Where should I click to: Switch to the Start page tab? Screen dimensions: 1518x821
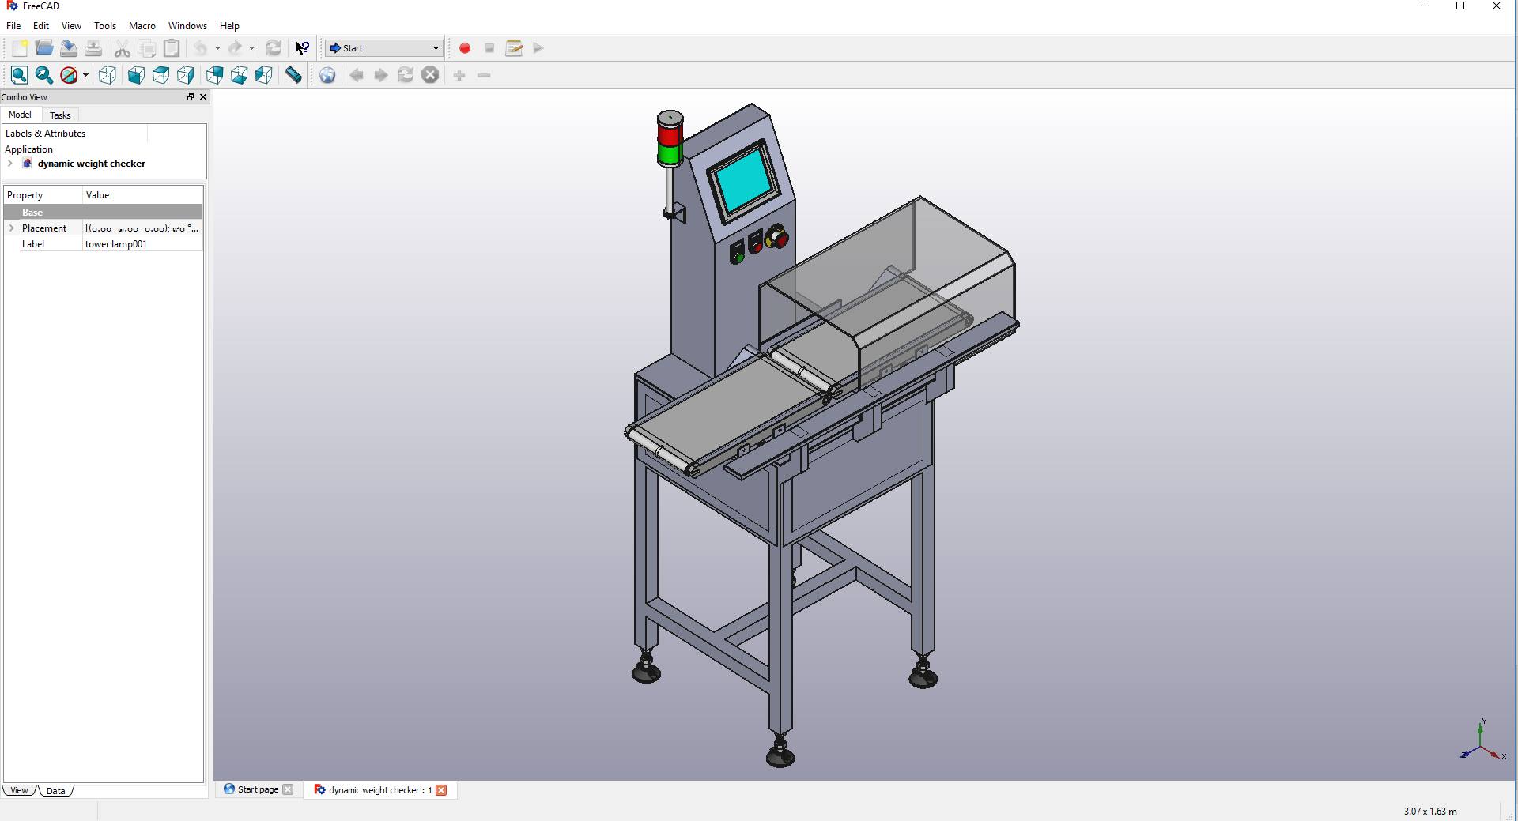coord(258,789)
